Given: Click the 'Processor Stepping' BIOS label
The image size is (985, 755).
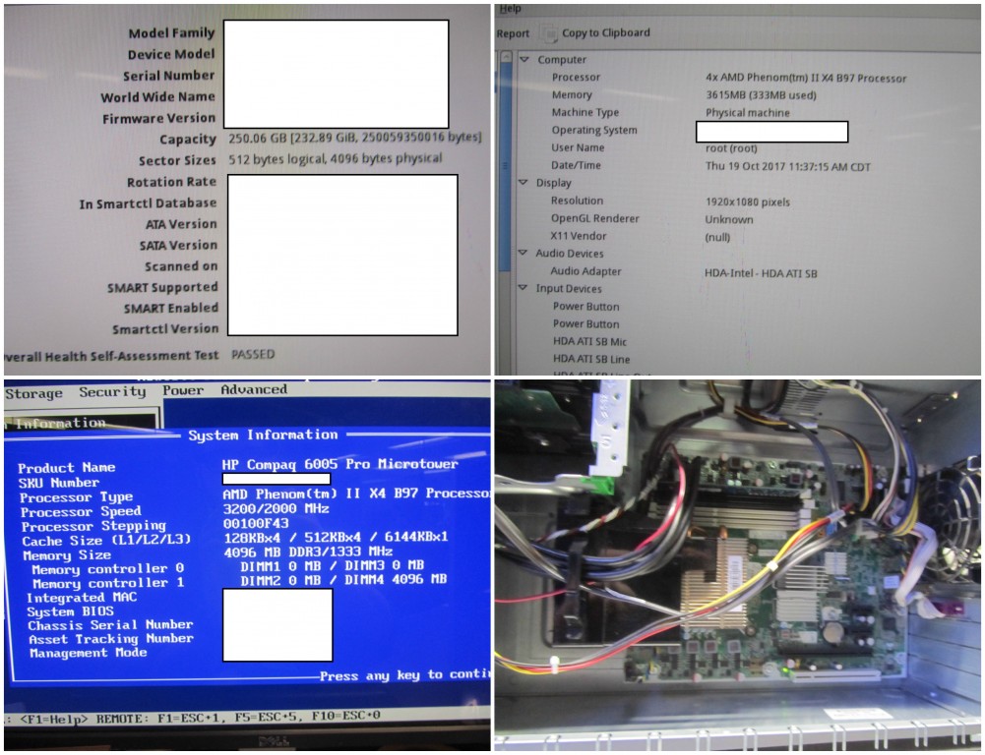Looking at the screenshot, I should click(x=93, y=527).
